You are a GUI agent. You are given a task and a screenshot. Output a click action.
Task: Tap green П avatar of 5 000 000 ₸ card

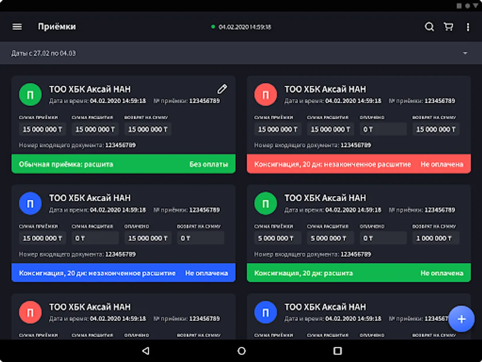click(x=266, y=204)
